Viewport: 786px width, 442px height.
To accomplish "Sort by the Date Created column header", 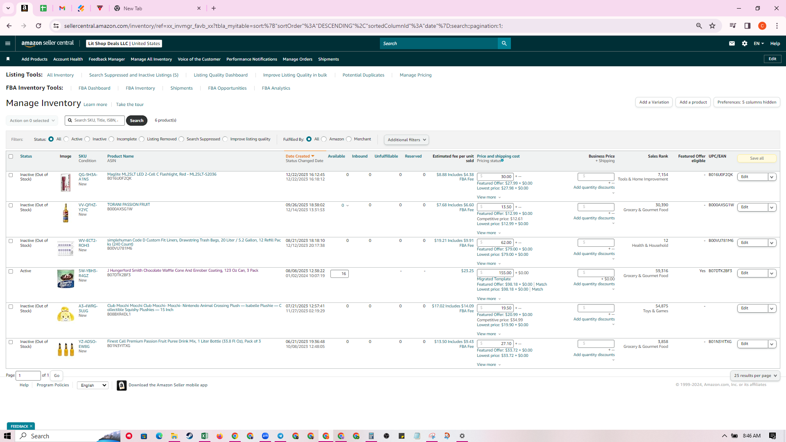I will (x=300, y=156).
